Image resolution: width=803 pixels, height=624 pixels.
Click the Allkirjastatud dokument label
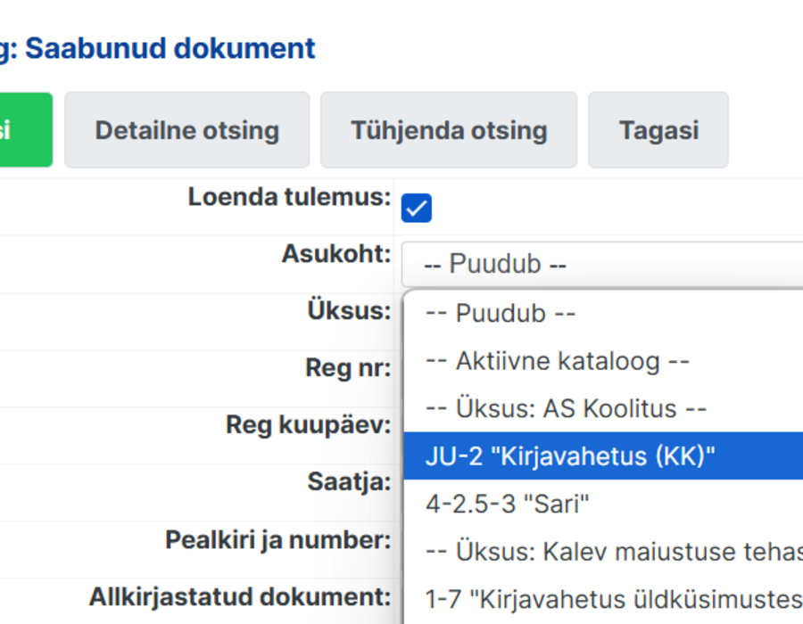coord(240,597)
